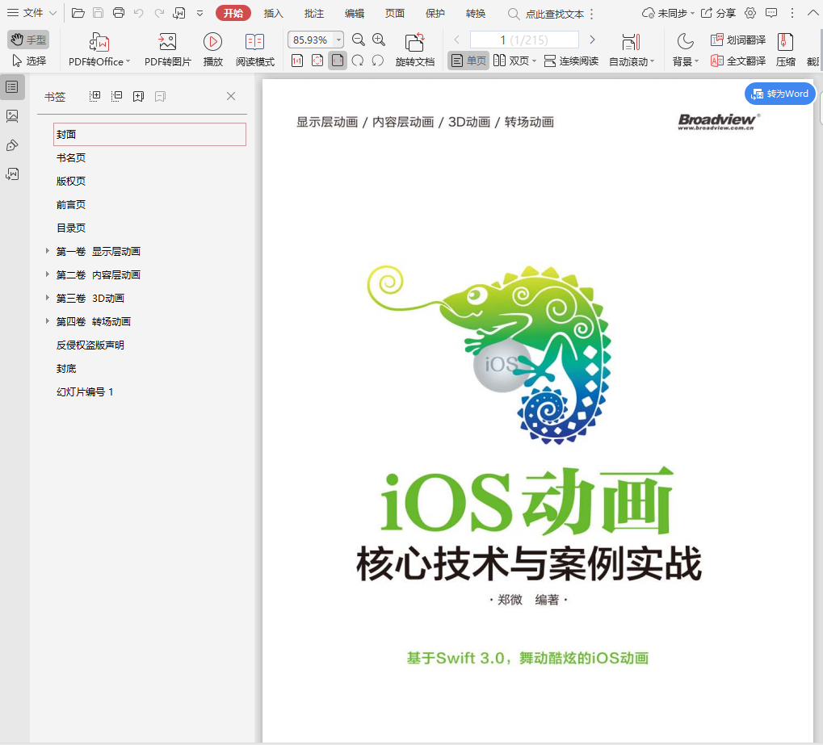Image resolution: width=823 pixels, height=745 pixels.
Task: Click the 压缩 compress icon
Action: tap(785, 42)
